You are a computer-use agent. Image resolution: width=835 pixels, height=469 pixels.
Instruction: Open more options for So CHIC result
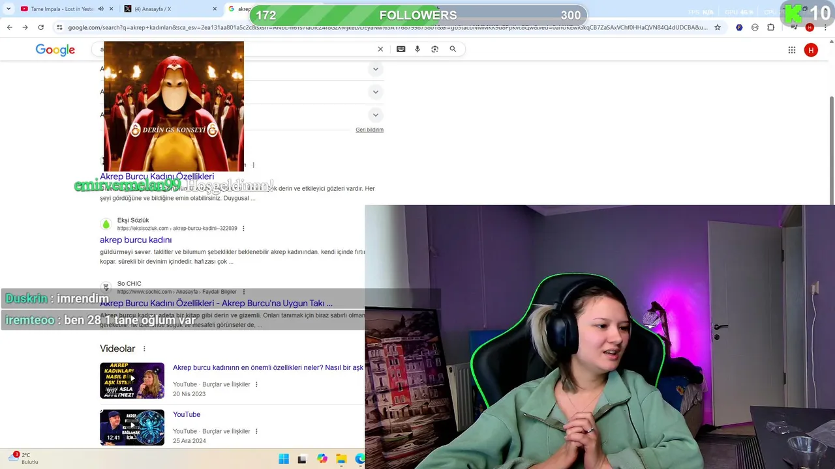(243, 292)
